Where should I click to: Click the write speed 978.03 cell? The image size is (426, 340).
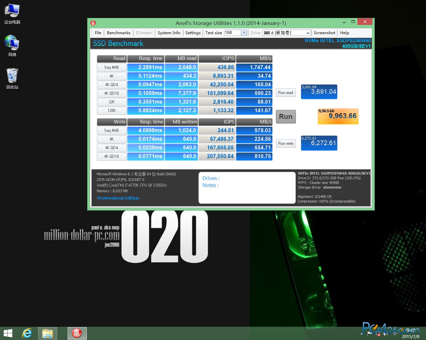tap(254, 130)
